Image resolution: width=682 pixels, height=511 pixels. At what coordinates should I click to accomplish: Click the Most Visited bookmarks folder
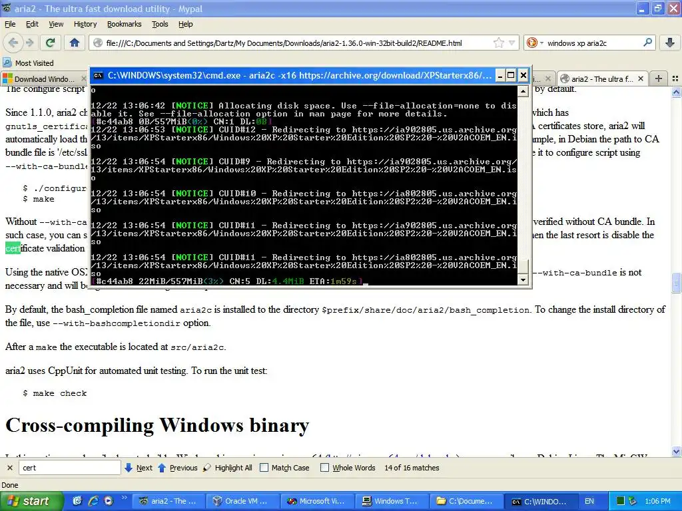29,63
